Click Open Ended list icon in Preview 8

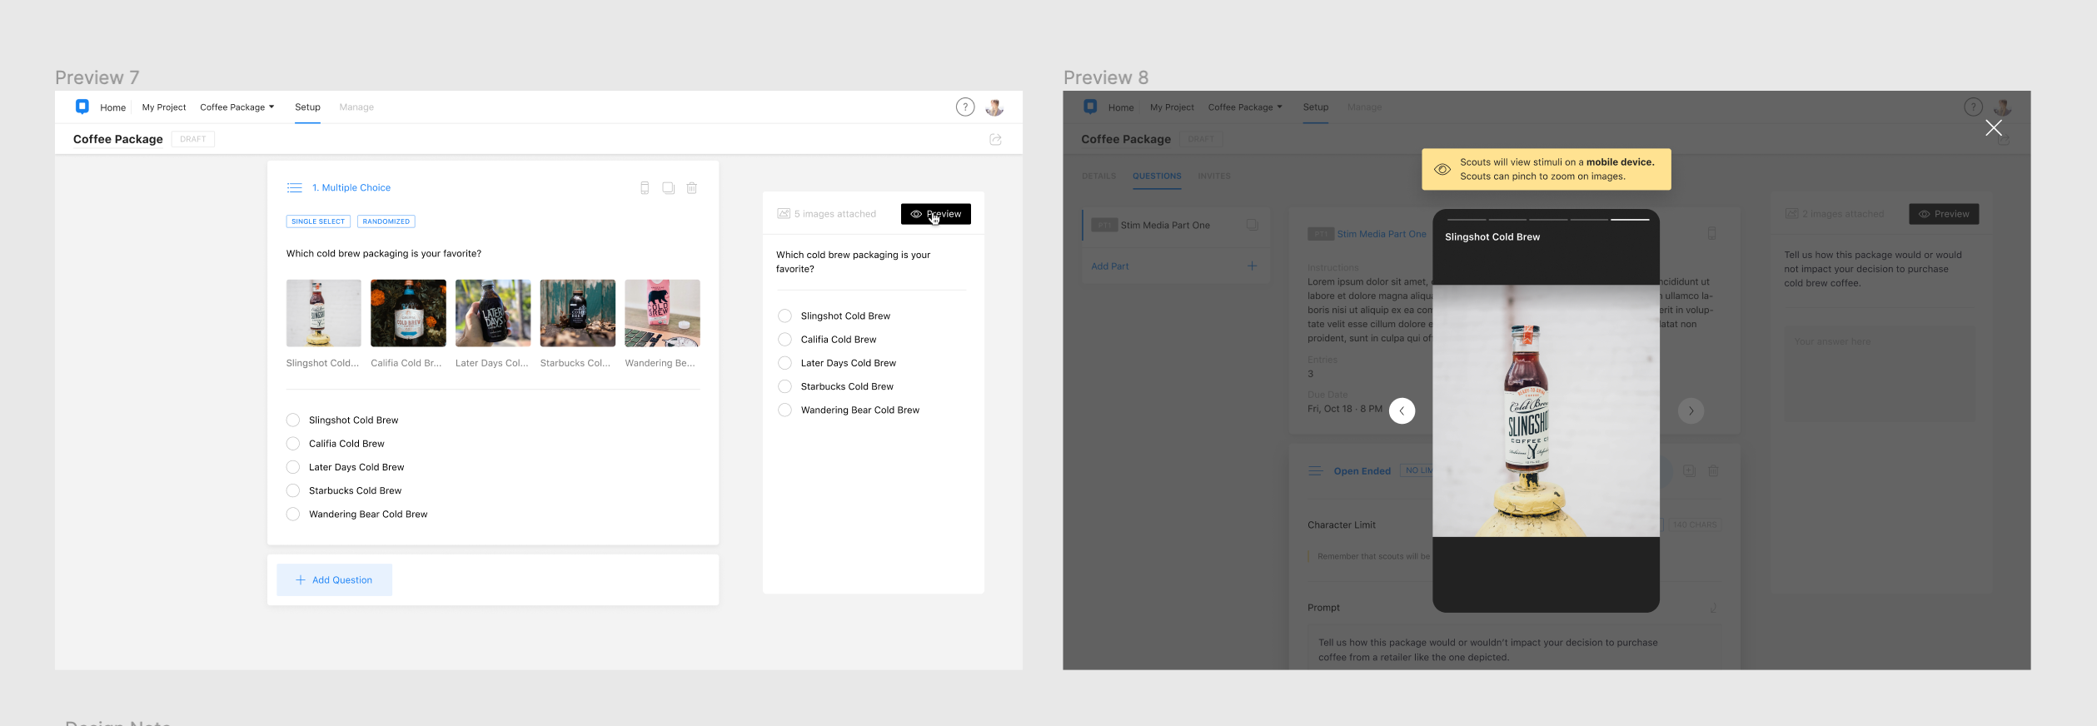pyautogui.click(x=1316, y=471)
